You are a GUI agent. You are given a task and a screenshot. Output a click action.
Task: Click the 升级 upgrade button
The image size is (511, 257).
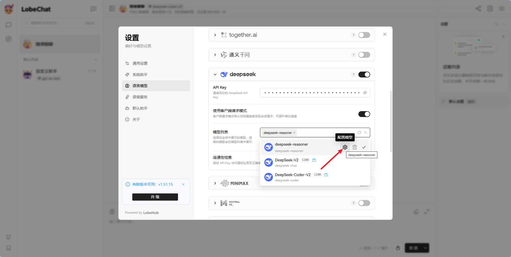(x=155, y=197)
